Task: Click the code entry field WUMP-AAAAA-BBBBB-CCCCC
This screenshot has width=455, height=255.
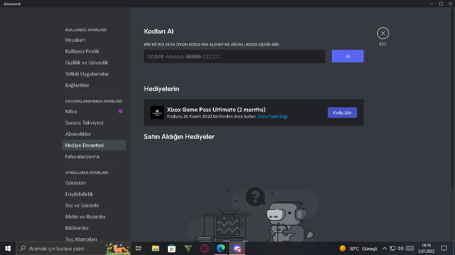Action: [x=234, y=56]
